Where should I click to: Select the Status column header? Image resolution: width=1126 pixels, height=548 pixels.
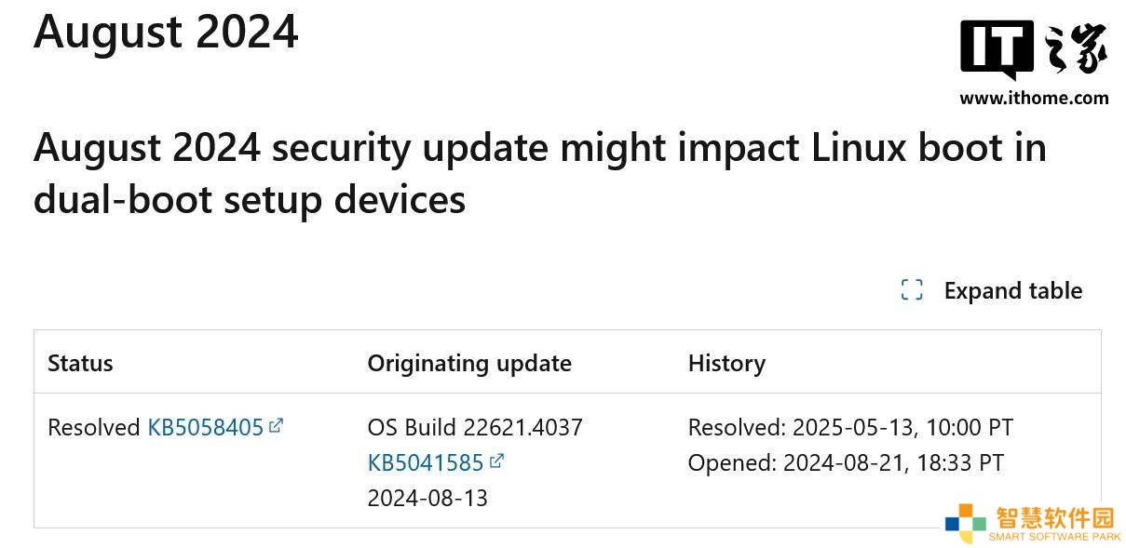click(x=80, y=363)
